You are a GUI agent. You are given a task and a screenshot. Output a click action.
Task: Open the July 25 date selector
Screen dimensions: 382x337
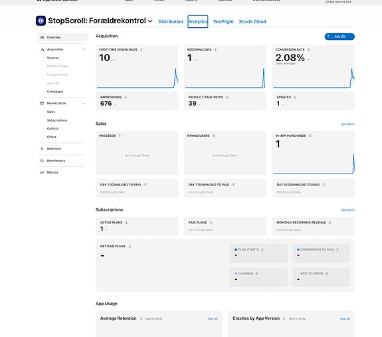point(339,37)
